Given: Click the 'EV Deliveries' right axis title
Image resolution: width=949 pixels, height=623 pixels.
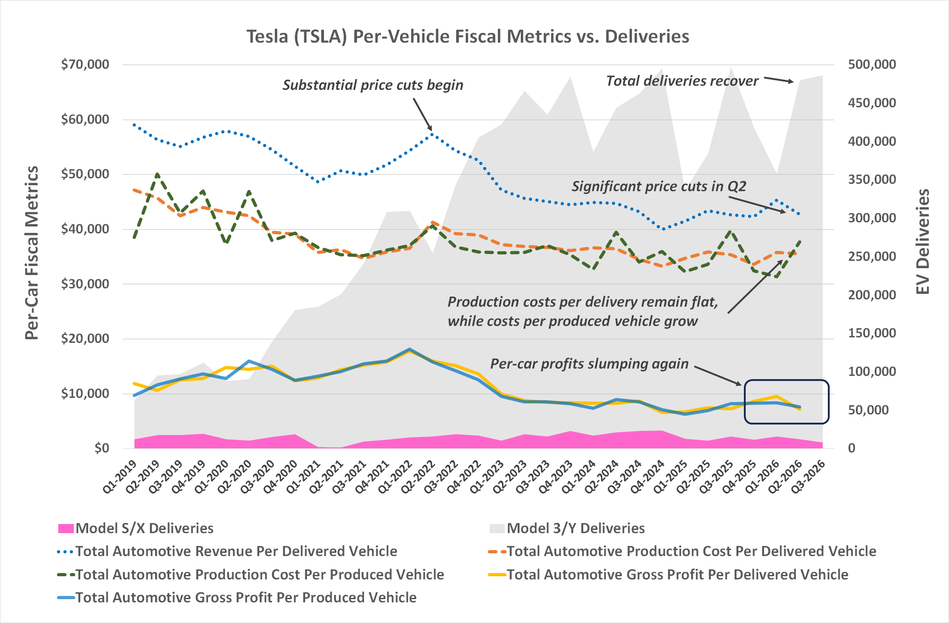Looking at the screenshot, I should [x=922, y=242].
